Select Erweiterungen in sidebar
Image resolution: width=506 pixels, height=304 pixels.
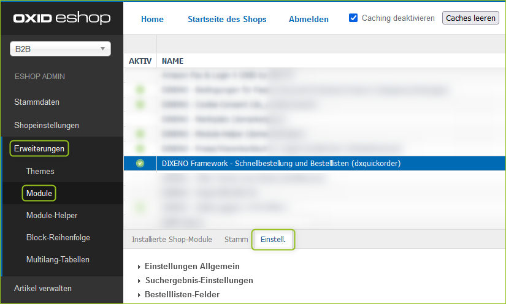(x=39, y=148)
